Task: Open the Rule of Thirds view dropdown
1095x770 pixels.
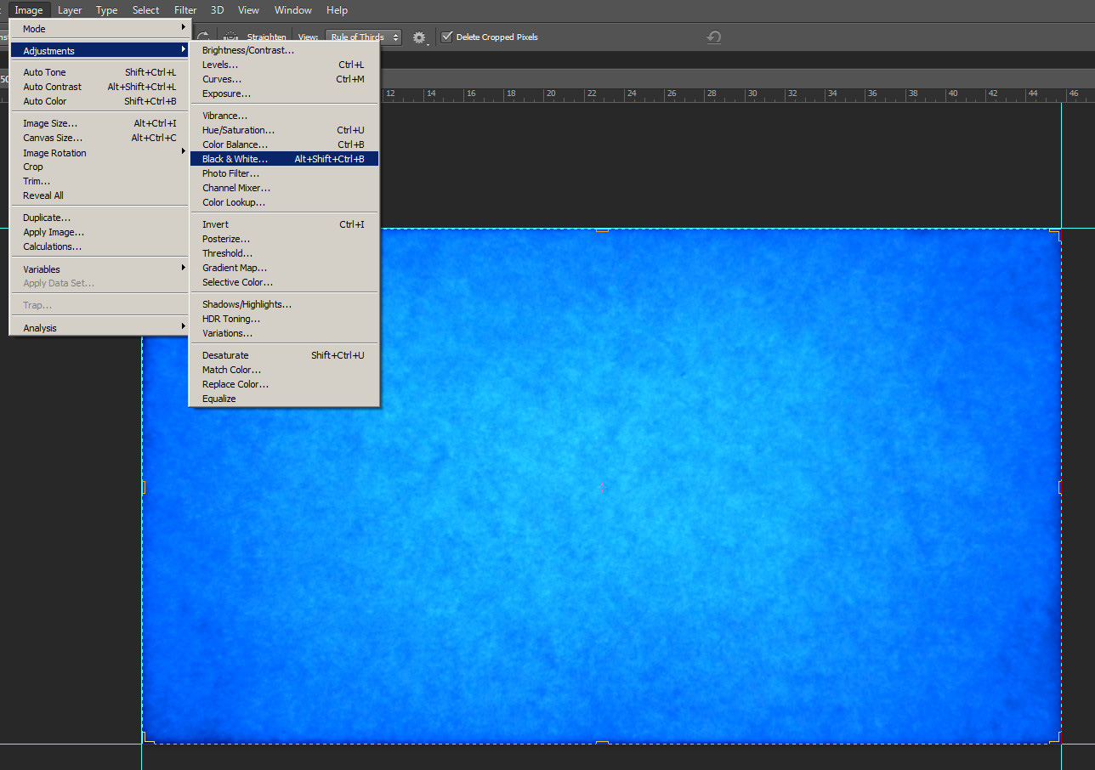Action: [363, 37]
